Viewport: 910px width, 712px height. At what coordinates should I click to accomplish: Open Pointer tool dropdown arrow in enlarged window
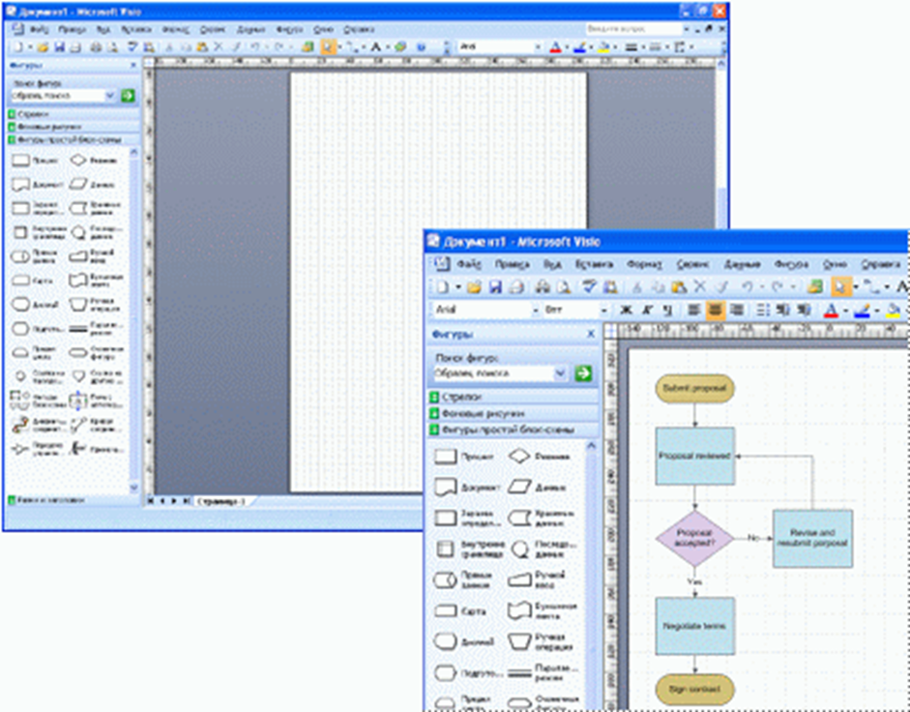855,287
